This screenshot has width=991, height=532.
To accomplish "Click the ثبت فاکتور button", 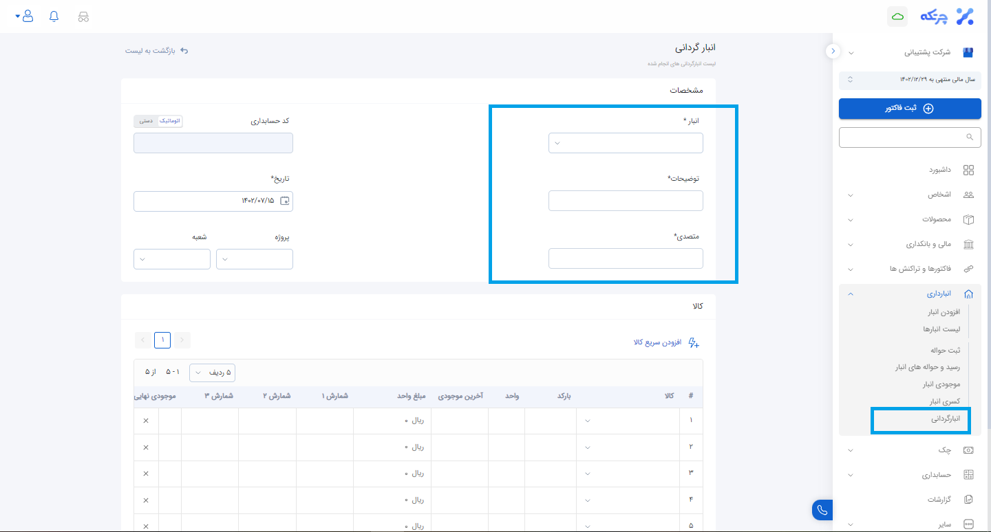I will (910, 109).
